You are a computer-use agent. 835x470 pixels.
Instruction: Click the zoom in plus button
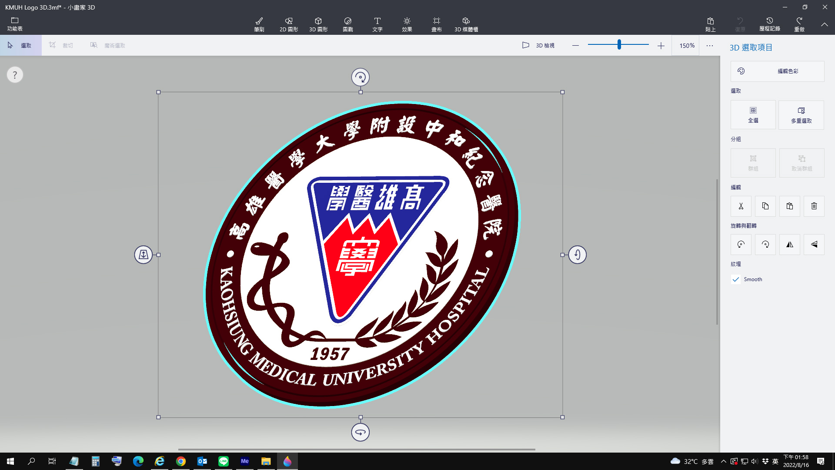(x=661, y=46)
